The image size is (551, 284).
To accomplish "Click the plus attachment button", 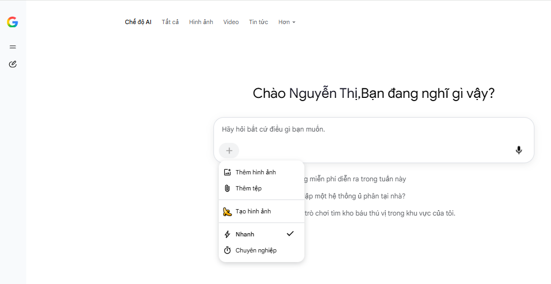I will pos(229,151).
